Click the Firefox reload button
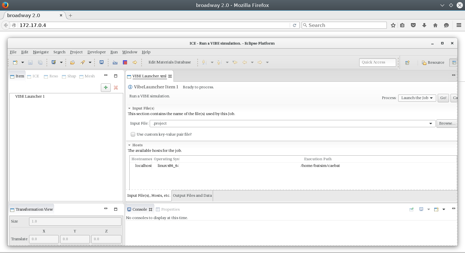 coord(294,25)
